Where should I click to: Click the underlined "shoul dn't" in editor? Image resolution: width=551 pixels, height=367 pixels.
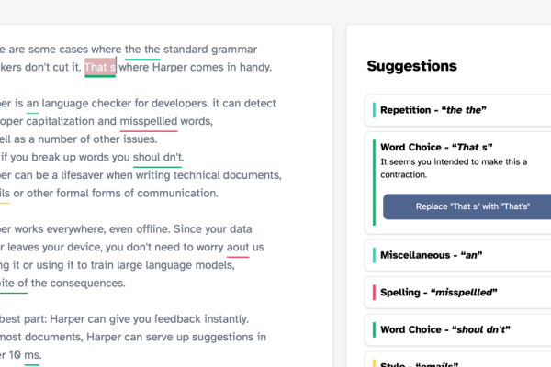coord(158,157)
